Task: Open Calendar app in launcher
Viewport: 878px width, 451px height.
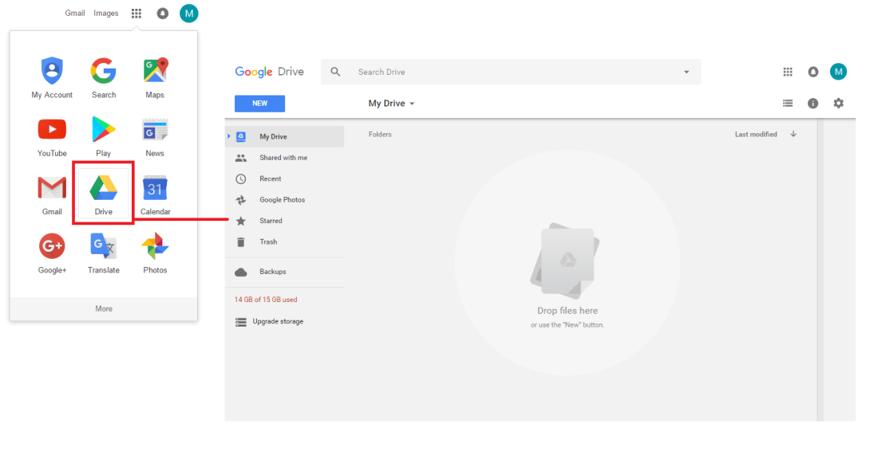Action: click(155, 195)
